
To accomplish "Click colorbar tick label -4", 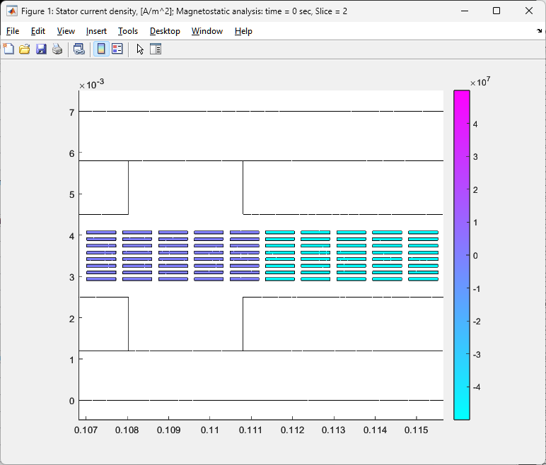I will click(x=477, y=387).
